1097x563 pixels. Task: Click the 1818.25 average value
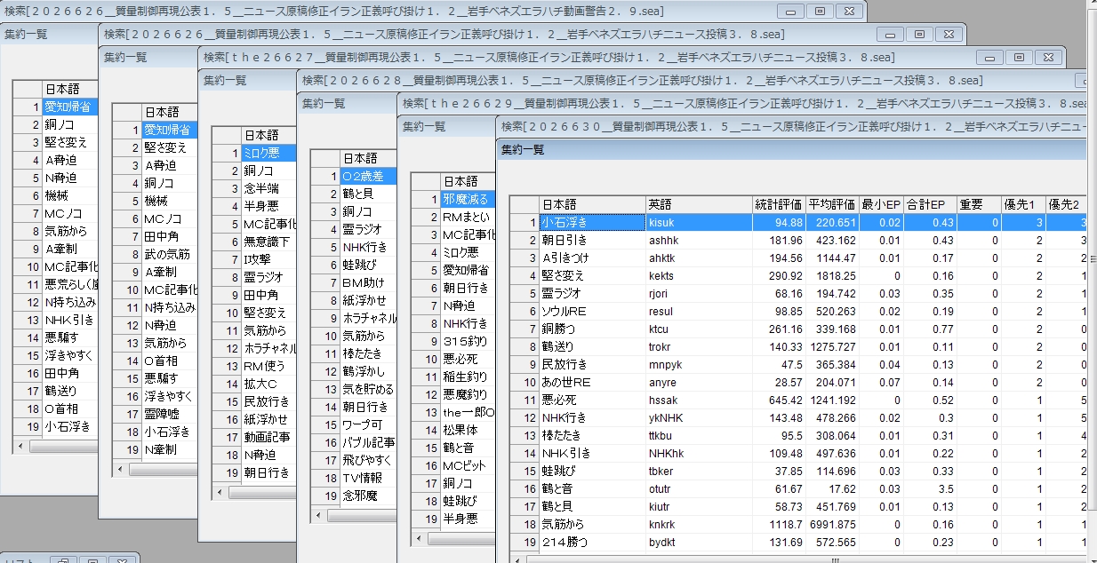click(832, 275)
